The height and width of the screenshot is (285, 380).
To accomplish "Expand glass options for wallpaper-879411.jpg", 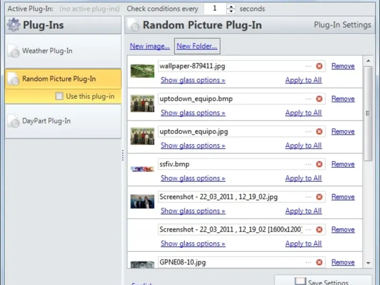I will 193,80.
